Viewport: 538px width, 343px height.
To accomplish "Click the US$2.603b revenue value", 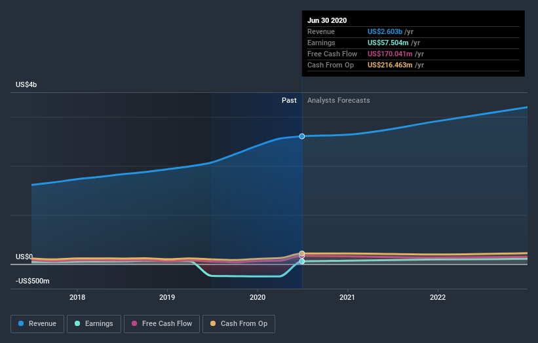I will coord(385,31).
